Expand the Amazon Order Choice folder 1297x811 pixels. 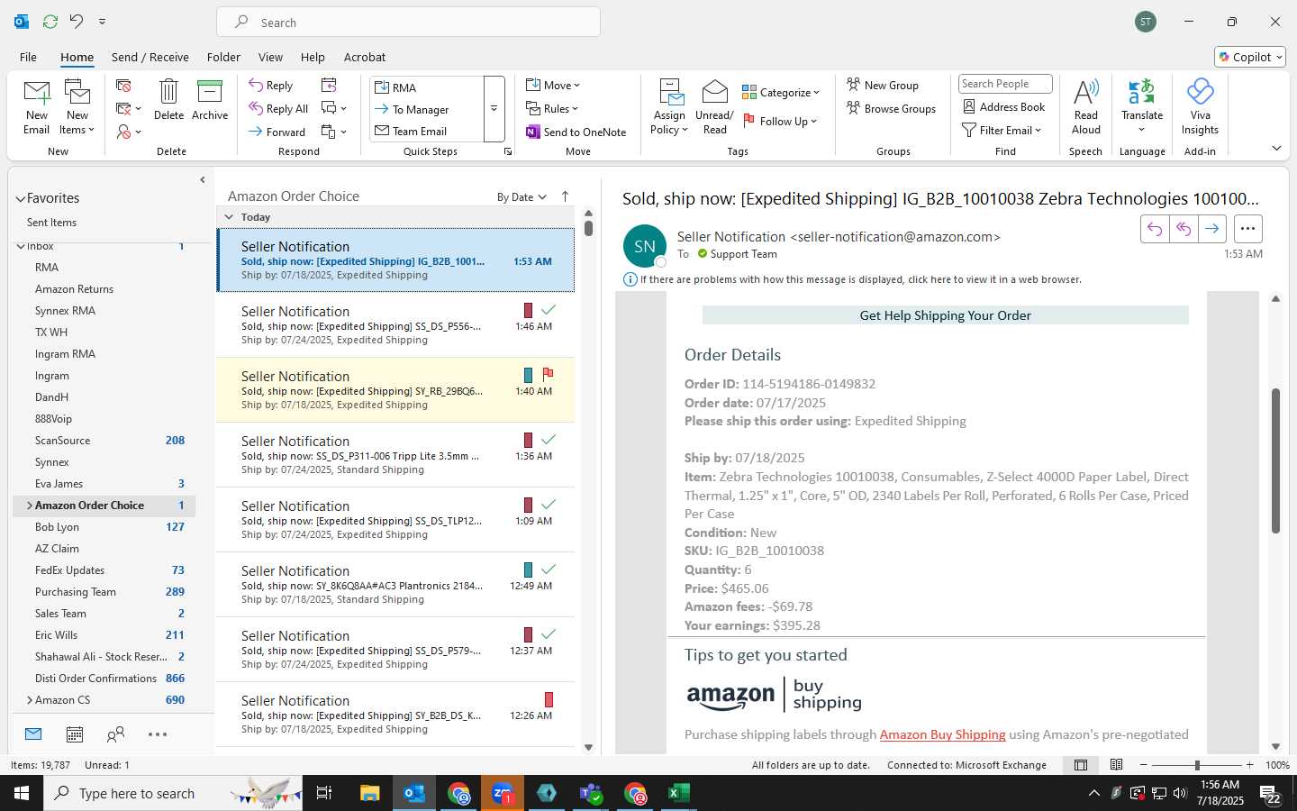[29, 506]
